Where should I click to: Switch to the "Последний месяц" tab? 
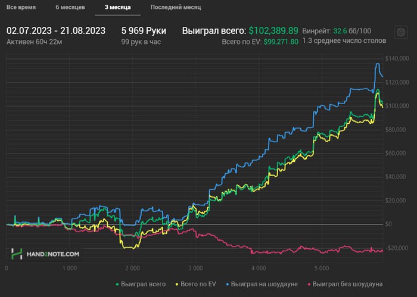point(176,7)
